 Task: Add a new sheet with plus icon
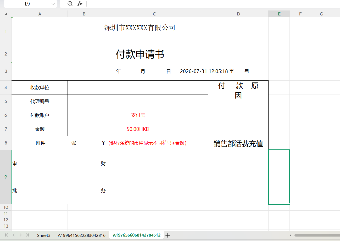point(168,235)
